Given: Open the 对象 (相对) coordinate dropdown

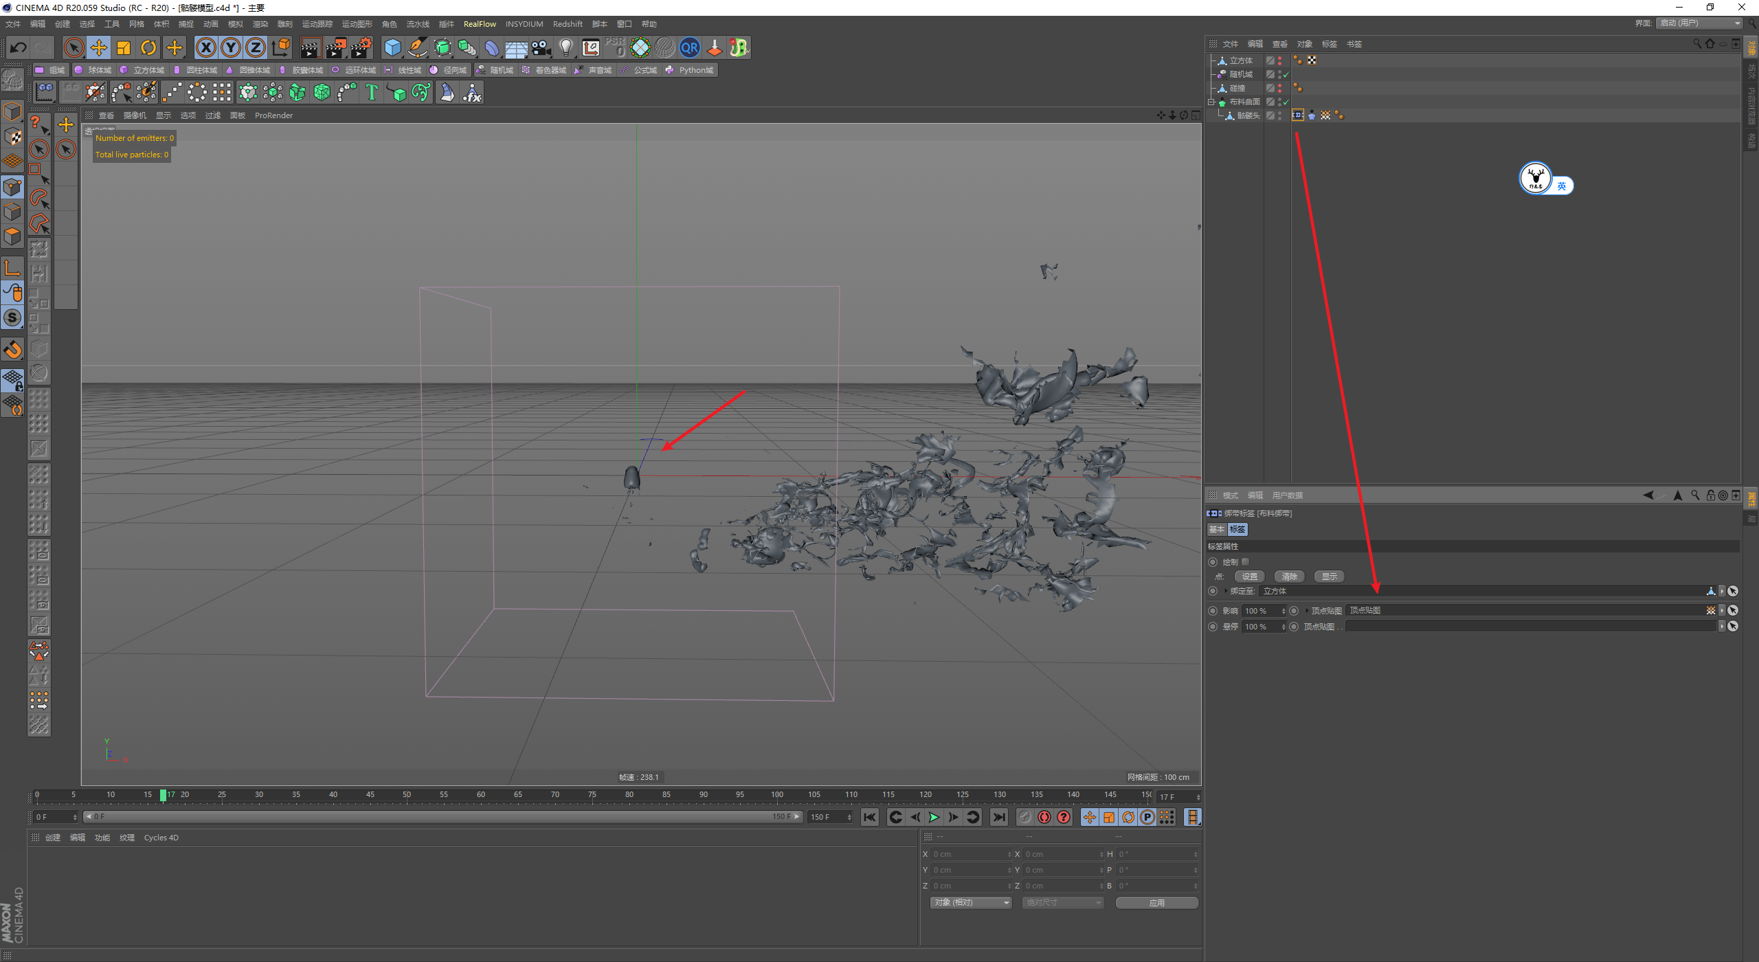Looking at the screenshot, I should 971,902.
